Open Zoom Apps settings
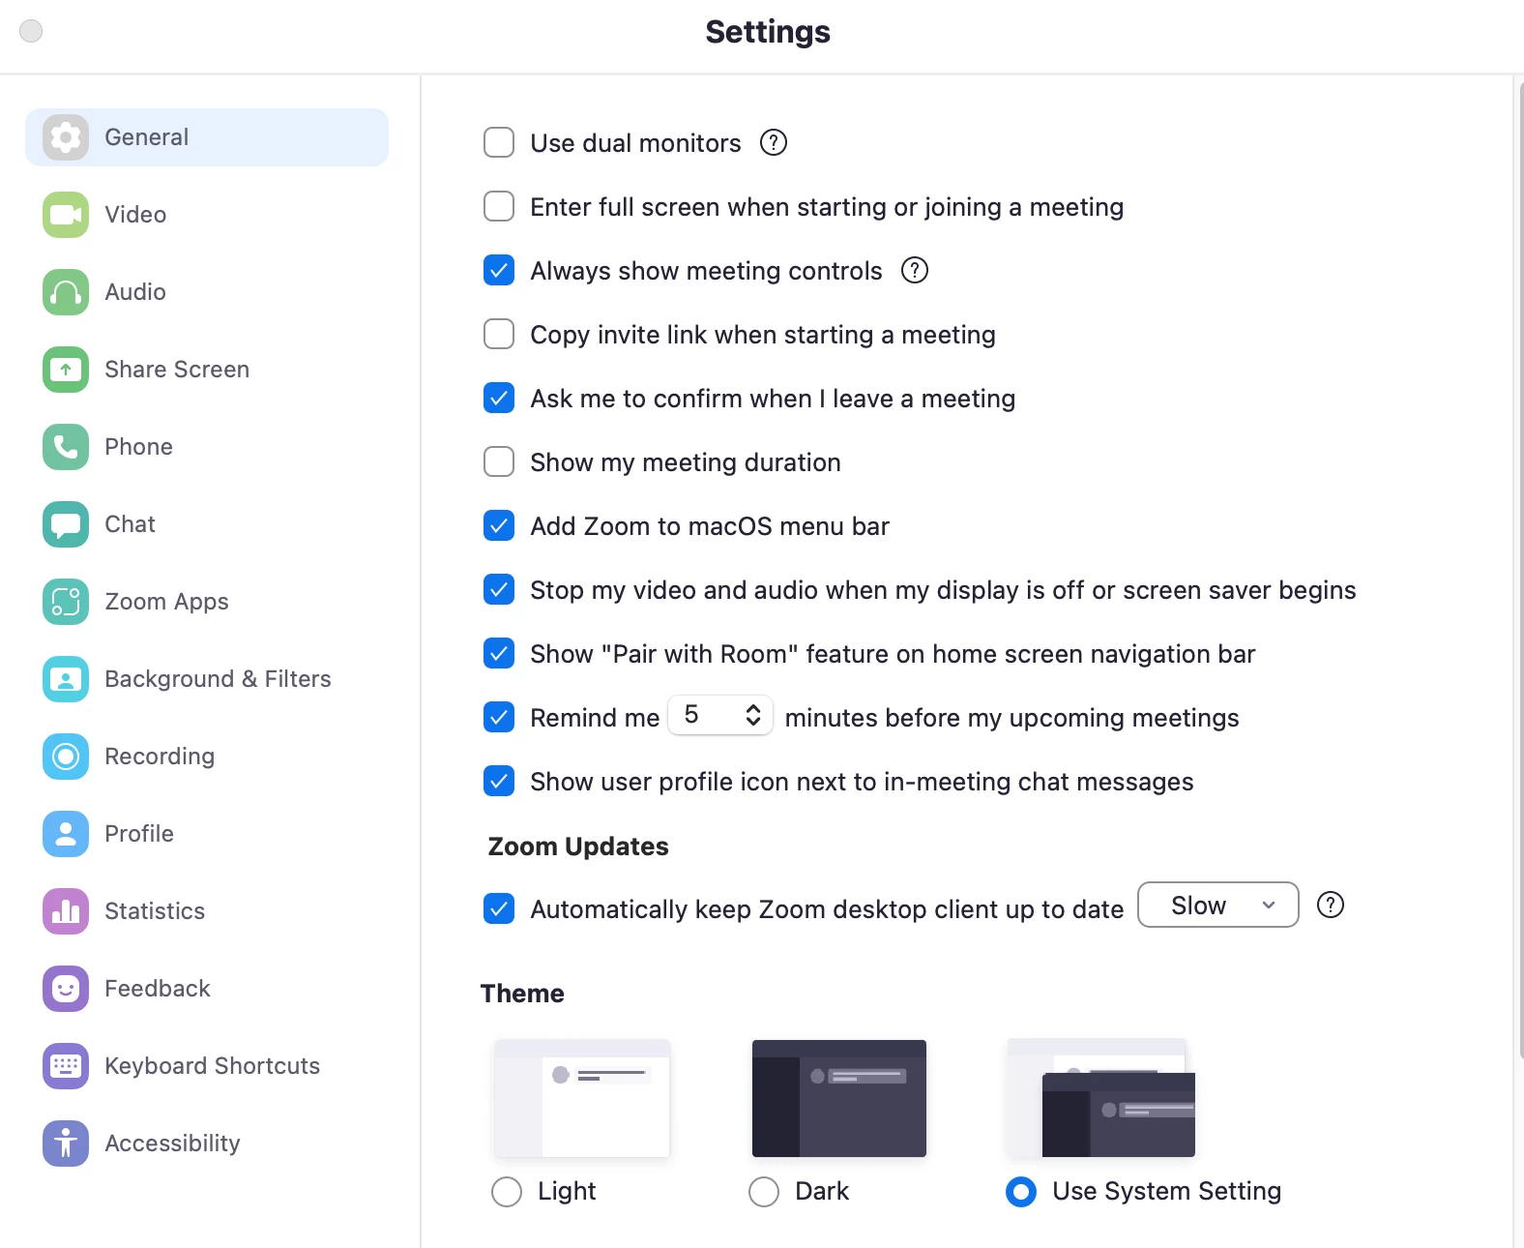Viewport: 1524px width, 1248px height. click(x=207, y=602)
